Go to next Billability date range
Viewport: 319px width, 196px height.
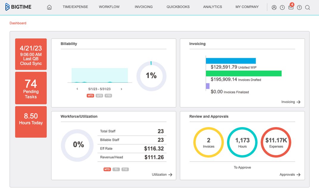pos(122,89)
